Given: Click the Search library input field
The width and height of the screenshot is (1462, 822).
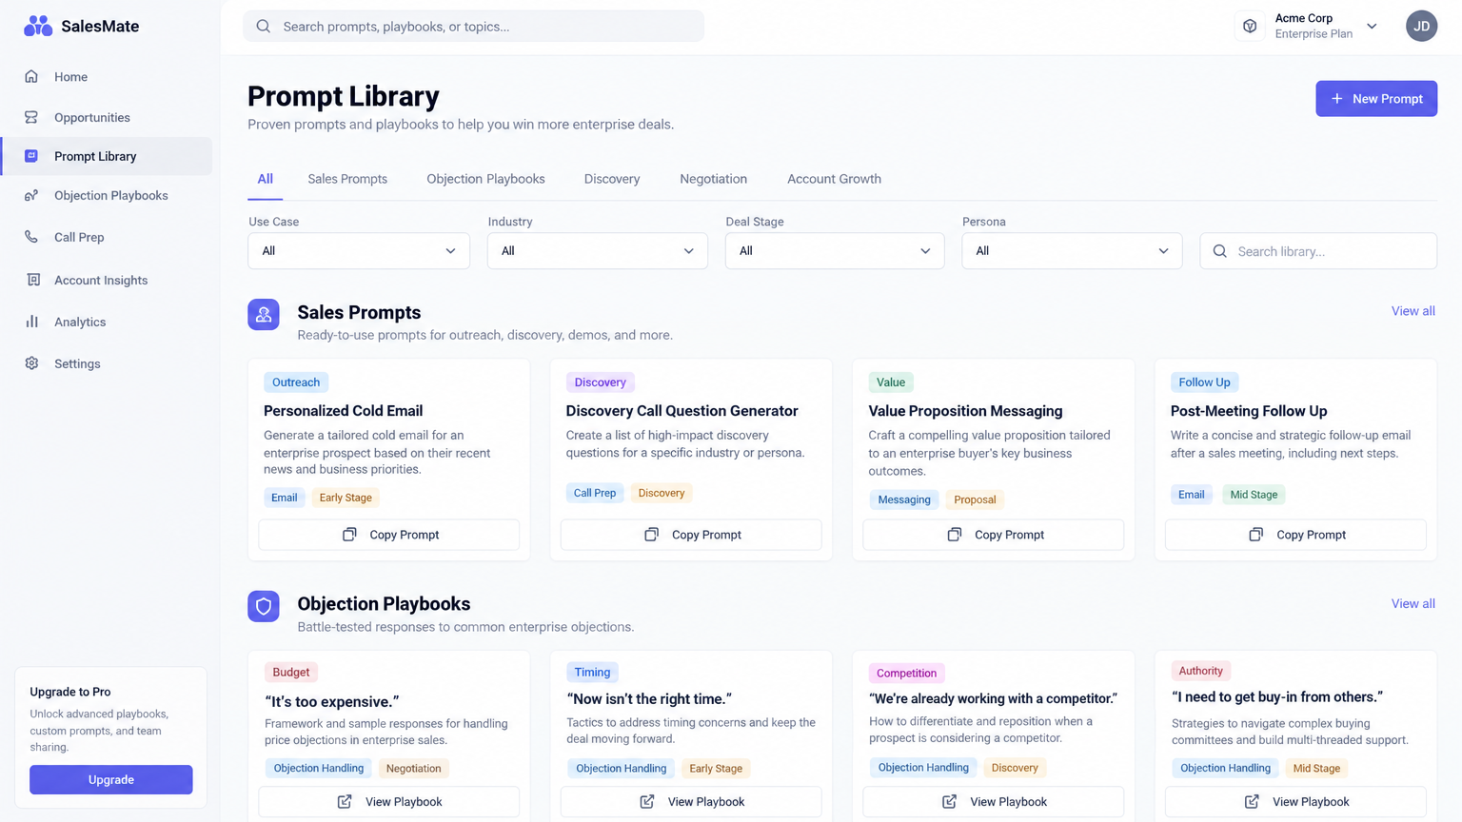Looking at the screenshot, I should (x=1318, y=251).
